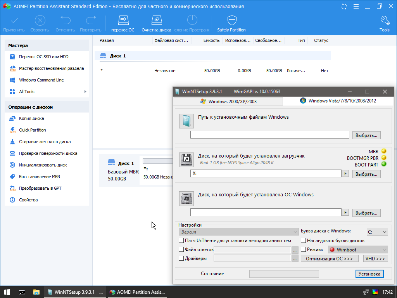Screen dimensions: 397x298
Task: Click the Windows installation files path field
Action: click(x=270, y=135)
